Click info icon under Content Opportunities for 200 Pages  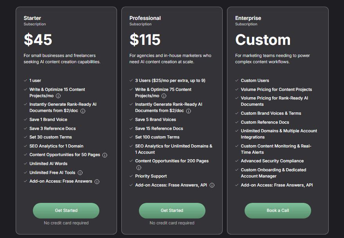pos(139,167)
